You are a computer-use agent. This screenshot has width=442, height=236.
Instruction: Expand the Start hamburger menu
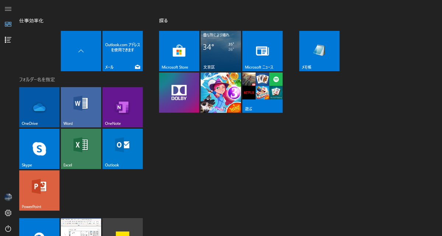point(8,9)
